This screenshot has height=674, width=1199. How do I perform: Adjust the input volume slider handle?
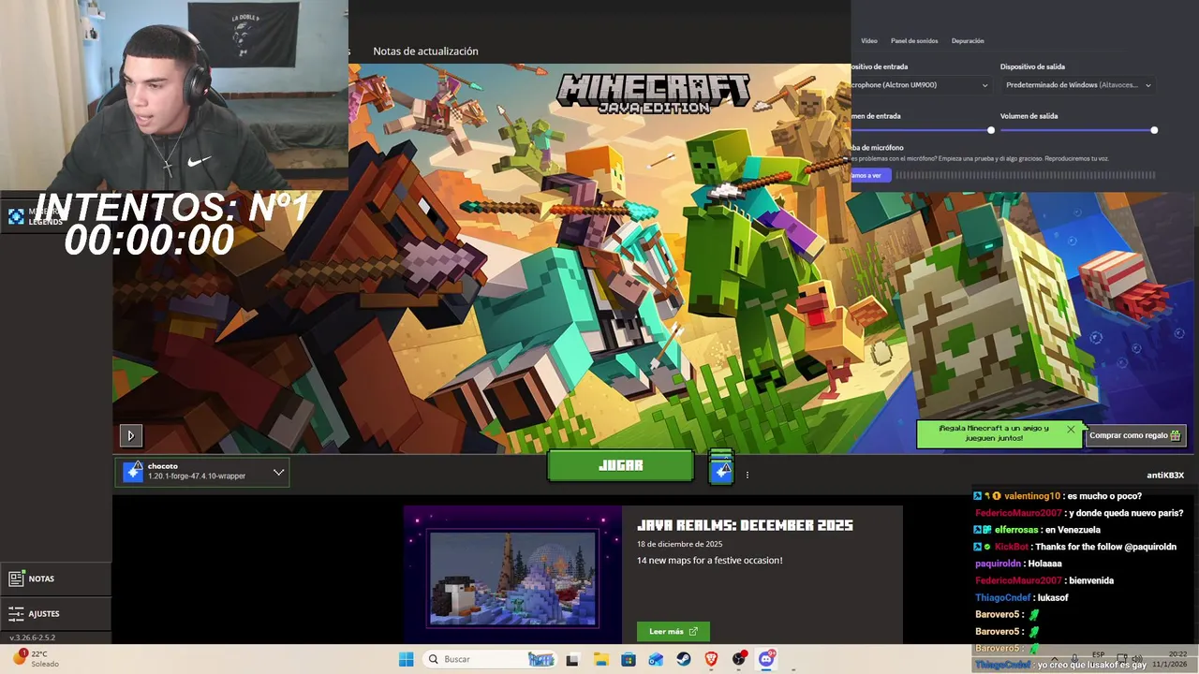click(x=991, y=130)
